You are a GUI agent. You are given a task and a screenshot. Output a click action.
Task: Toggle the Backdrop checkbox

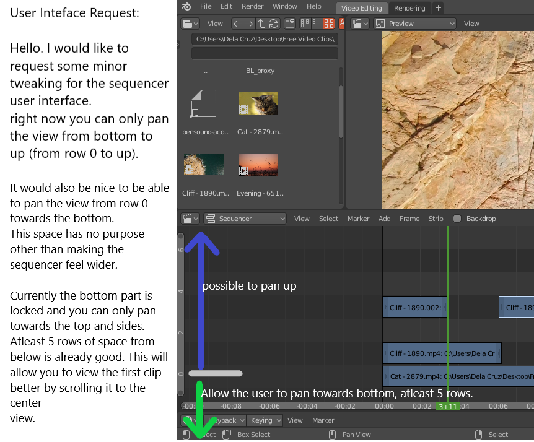pos(457,219)
